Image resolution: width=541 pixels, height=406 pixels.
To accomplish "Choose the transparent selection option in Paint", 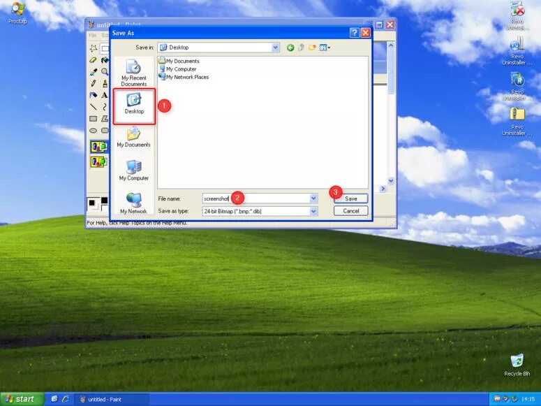I will click(x=99, y=161).
